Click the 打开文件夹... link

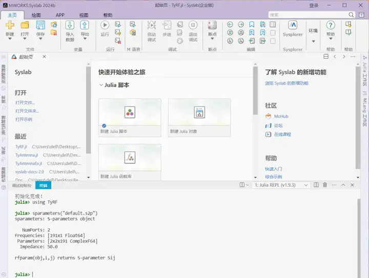pyautogui.click(x=27, y=111)
